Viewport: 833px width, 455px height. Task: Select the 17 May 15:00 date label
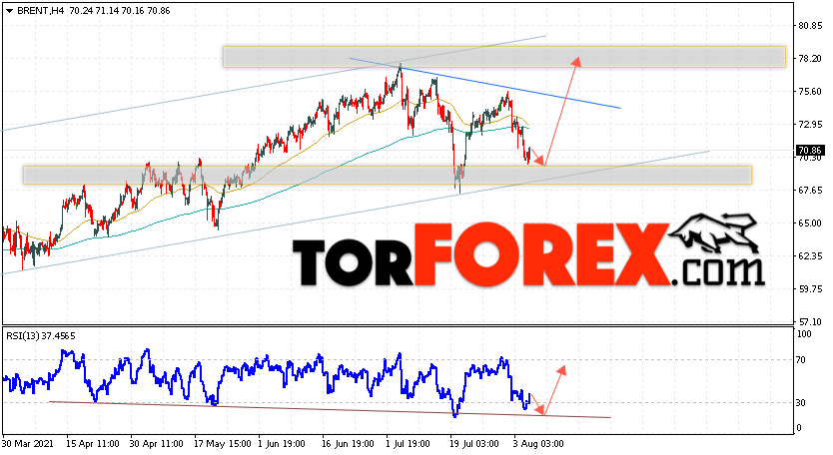[x=221, y=443]
